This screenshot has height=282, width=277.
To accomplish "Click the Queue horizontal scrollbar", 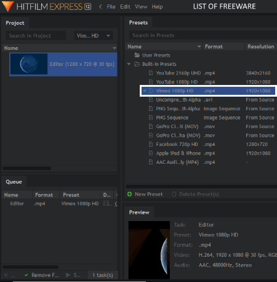I will tap(30, 267).
